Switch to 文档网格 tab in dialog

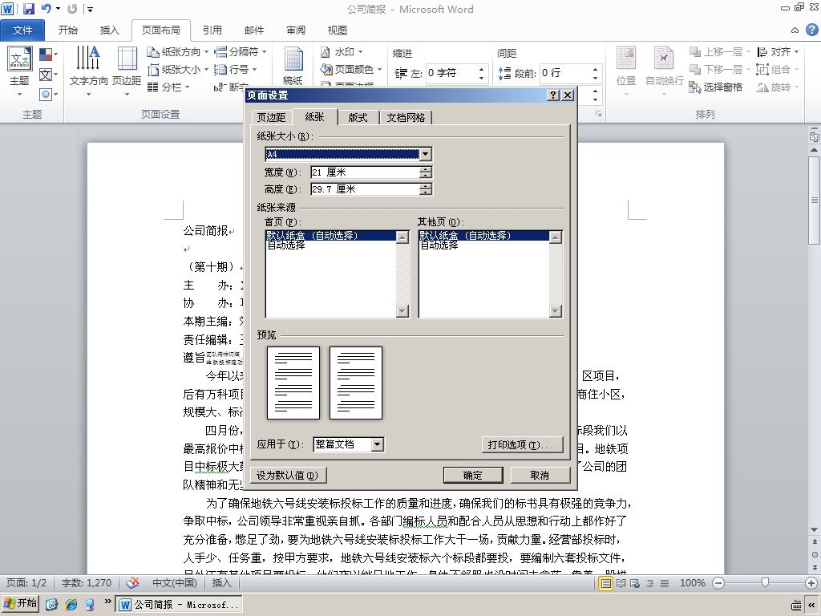406,117
